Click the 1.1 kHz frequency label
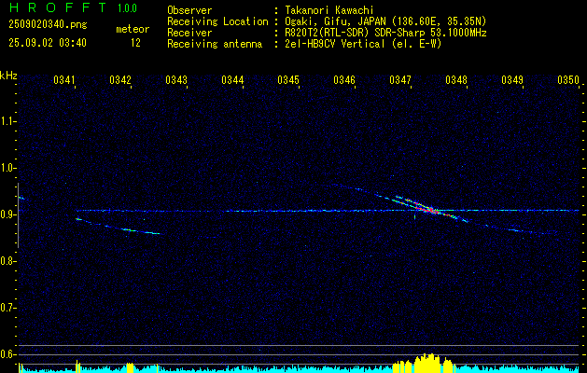This screenshot has width=587, height=373. (7, 121)
